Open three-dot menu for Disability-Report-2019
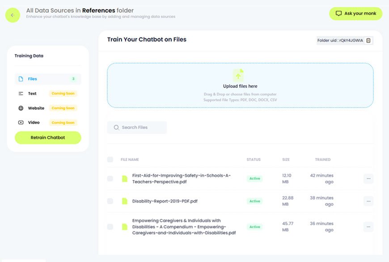Image resolution: width=389 pixels, height=262 pixels. pyautogui.click(x=368, y=201)
